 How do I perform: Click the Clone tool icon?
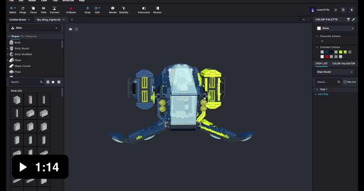tap(33, 10)
